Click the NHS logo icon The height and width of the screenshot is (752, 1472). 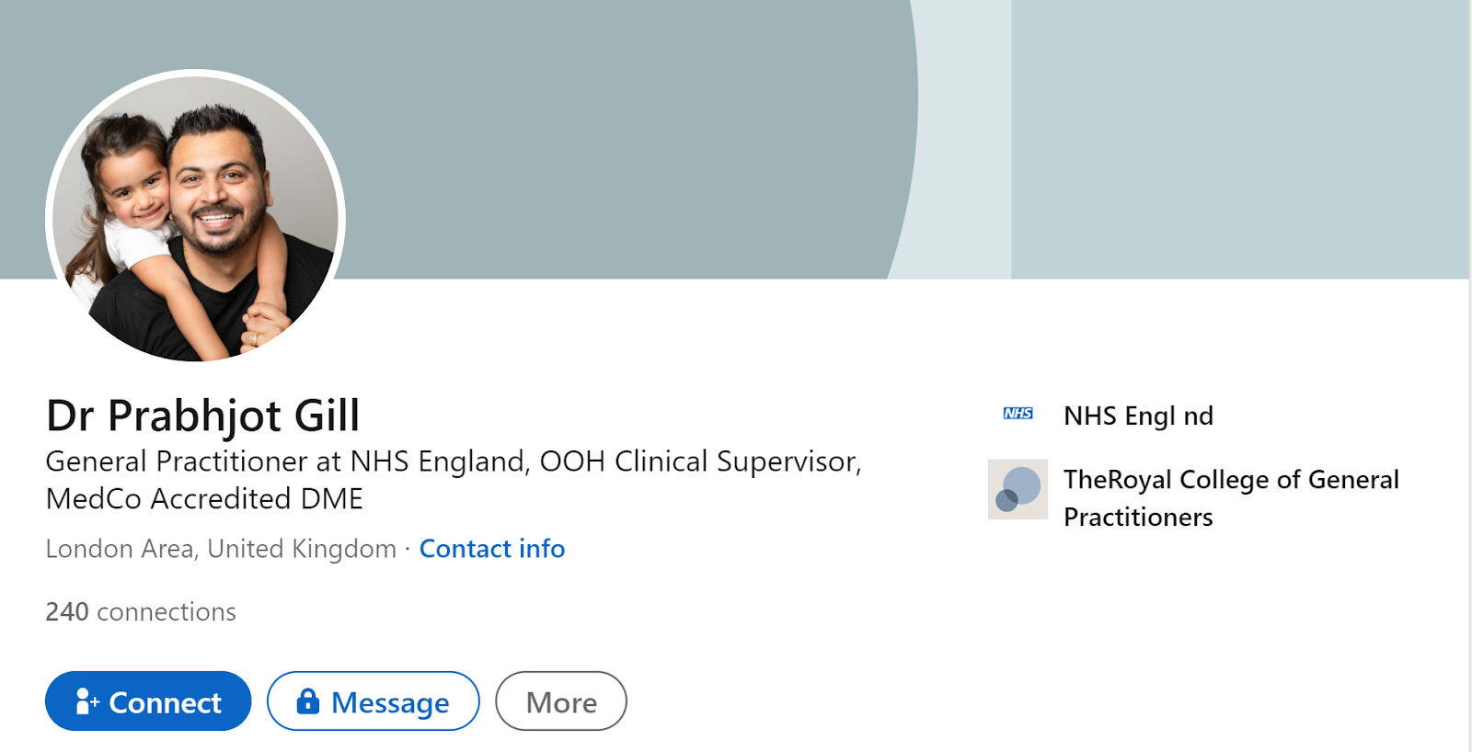pyautogui.click(x=1018, y=414)
